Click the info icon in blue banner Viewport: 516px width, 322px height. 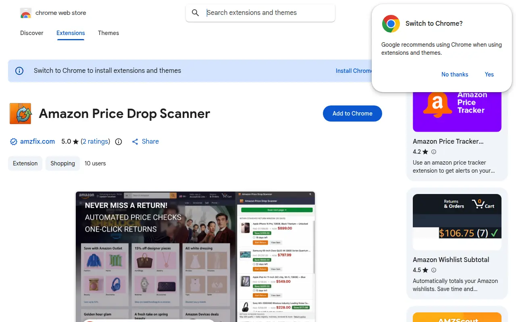(19, 71)
